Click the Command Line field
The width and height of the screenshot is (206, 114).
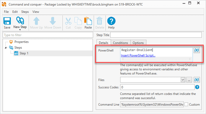click(152, 105)
